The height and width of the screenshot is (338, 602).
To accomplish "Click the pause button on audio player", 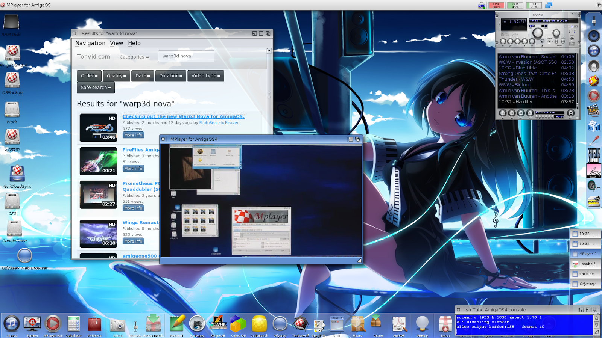I will (517, 41).
